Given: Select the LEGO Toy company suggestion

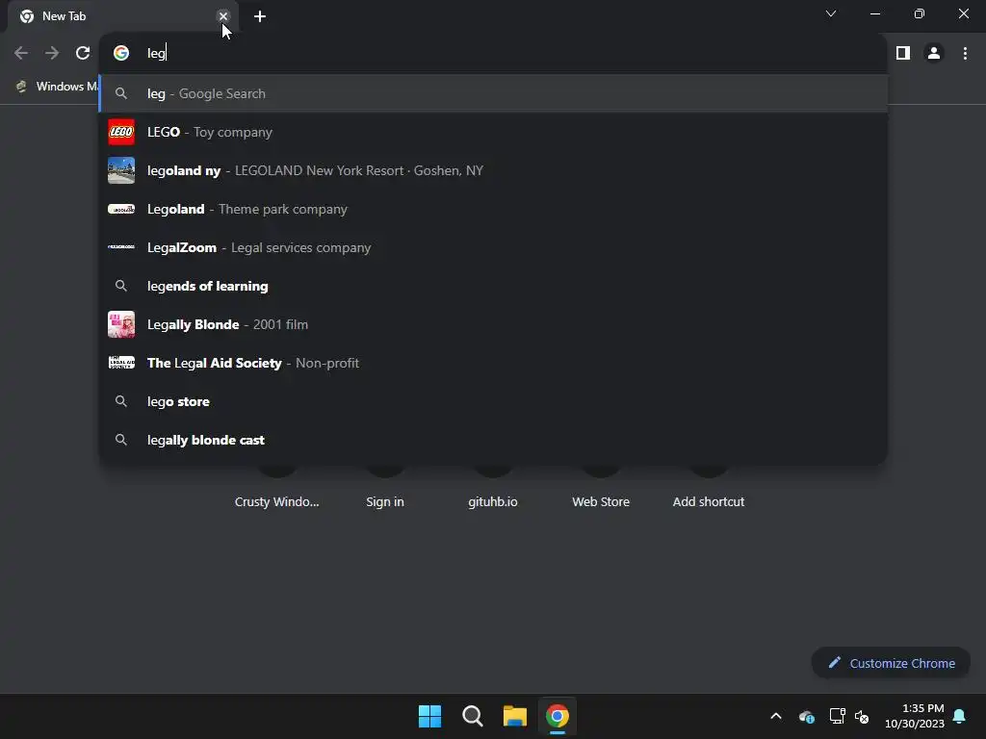Looking at the screenshot, I should 493,132.
